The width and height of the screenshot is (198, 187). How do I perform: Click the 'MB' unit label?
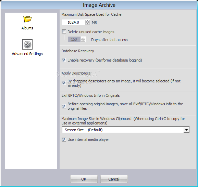coord(94,23)
